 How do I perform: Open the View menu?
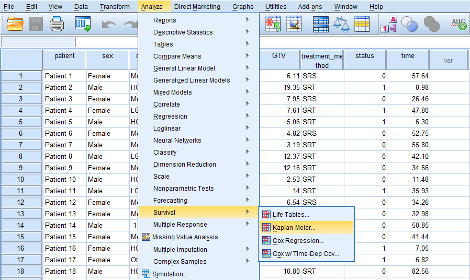coord(55,7)
